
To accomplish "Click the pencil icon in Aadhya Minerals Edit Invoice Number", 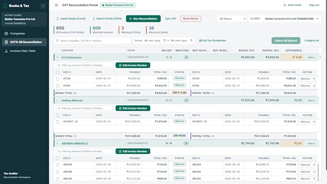I will (x=120, y=108).
